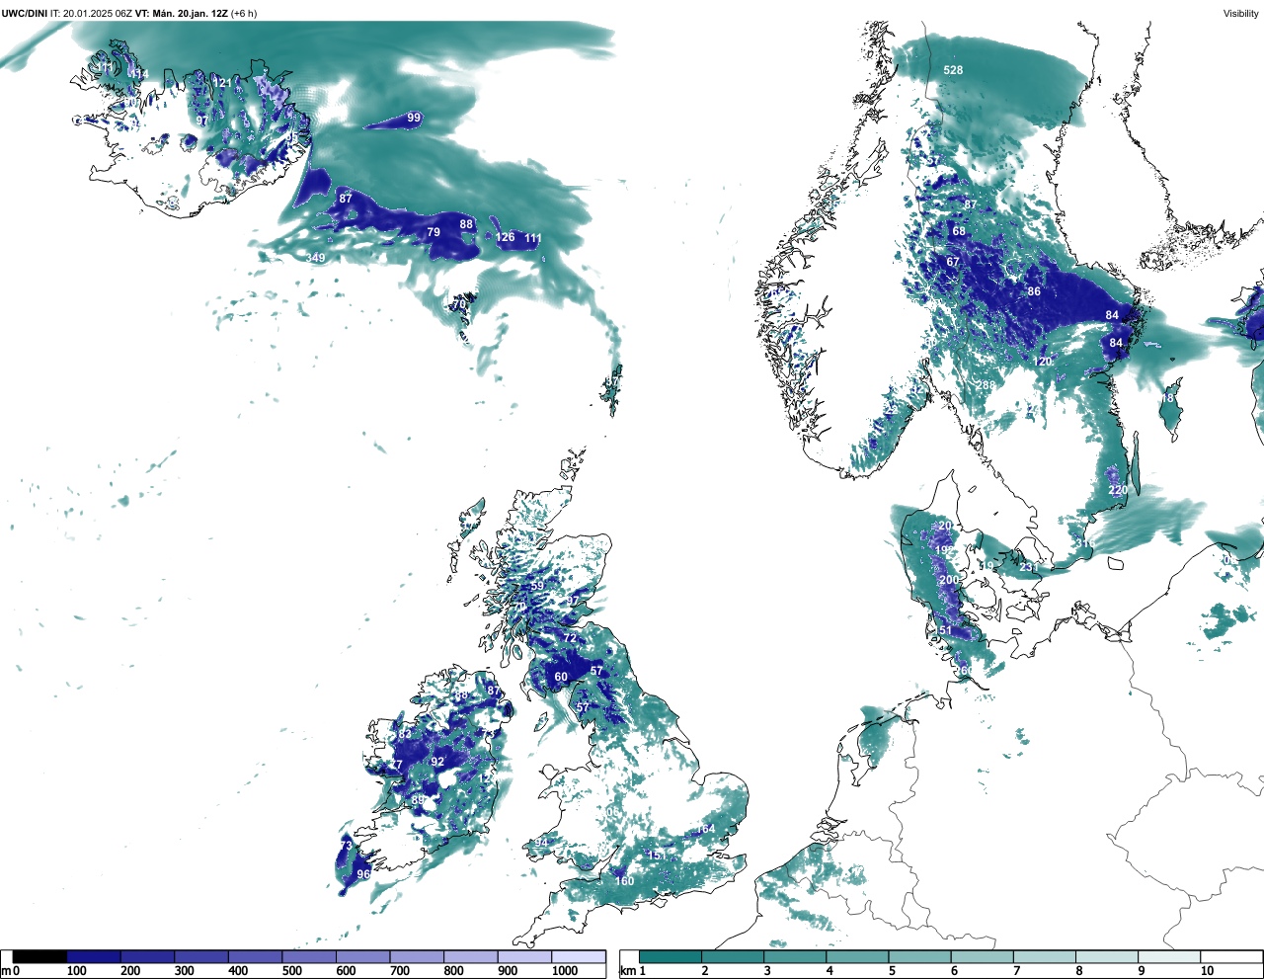Click the '1000' tick label in meter legend

point(565,971)
